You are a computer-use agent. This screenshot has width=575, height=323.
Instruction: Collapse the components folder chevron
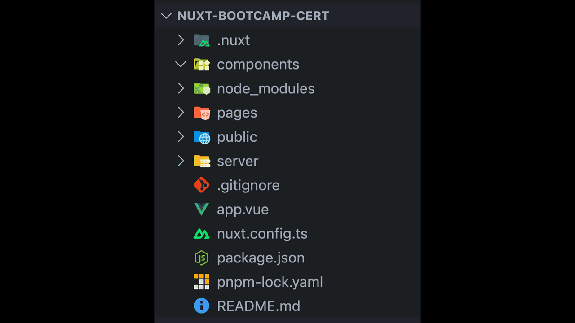point(181,64)
